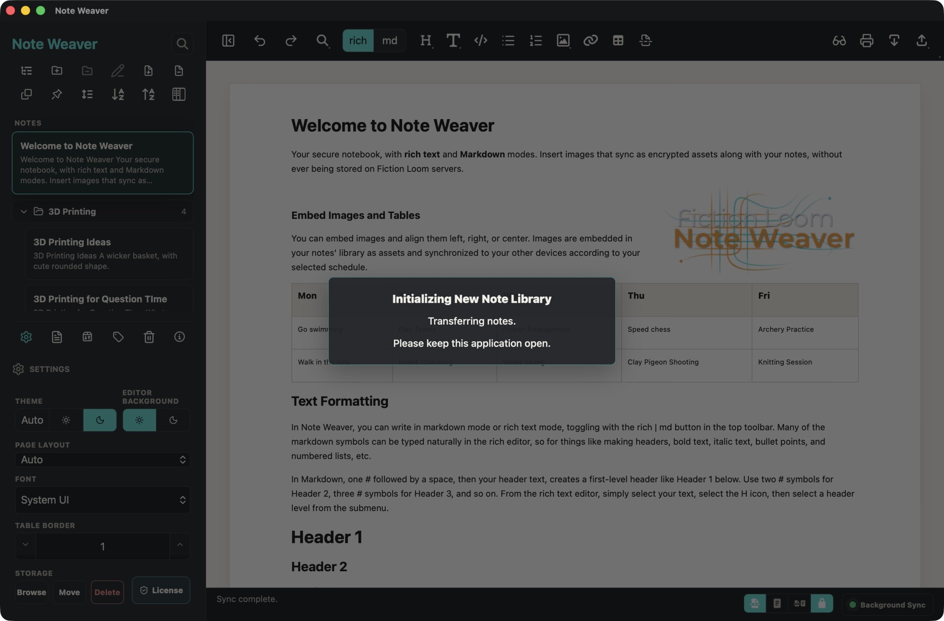Insert a code block using toolbar

[481, 41]
